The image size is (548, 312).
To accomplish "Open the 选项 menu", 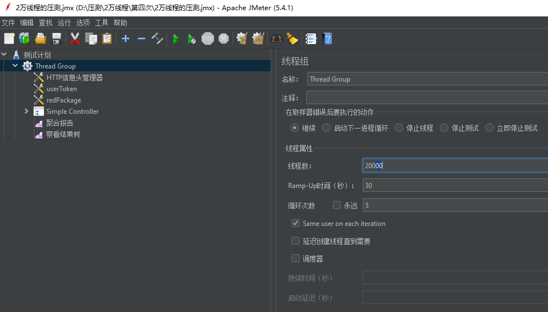I will 83,23.
